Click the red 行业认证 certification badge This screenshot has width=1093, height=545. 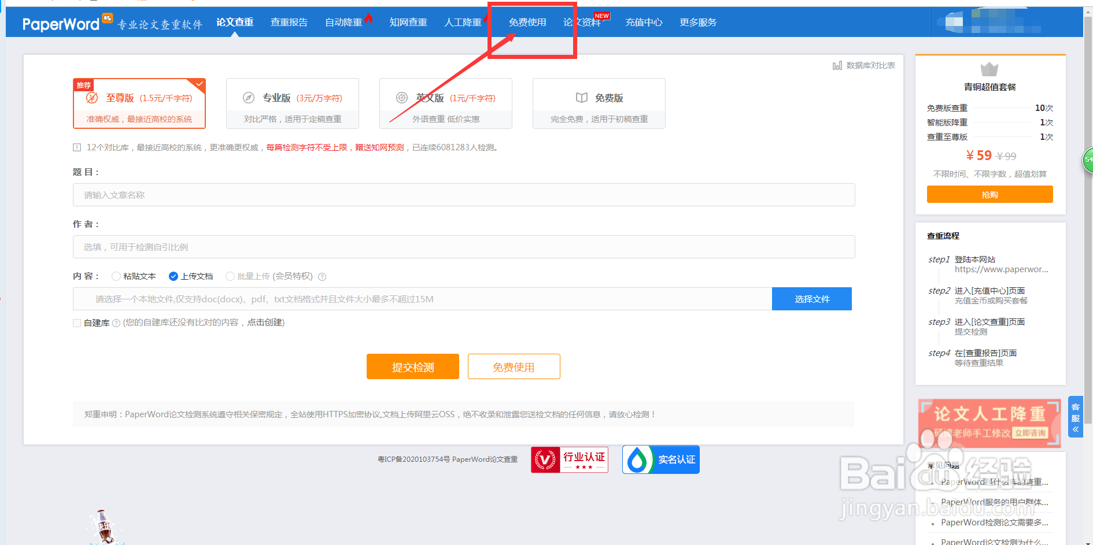tap(569, 459)
